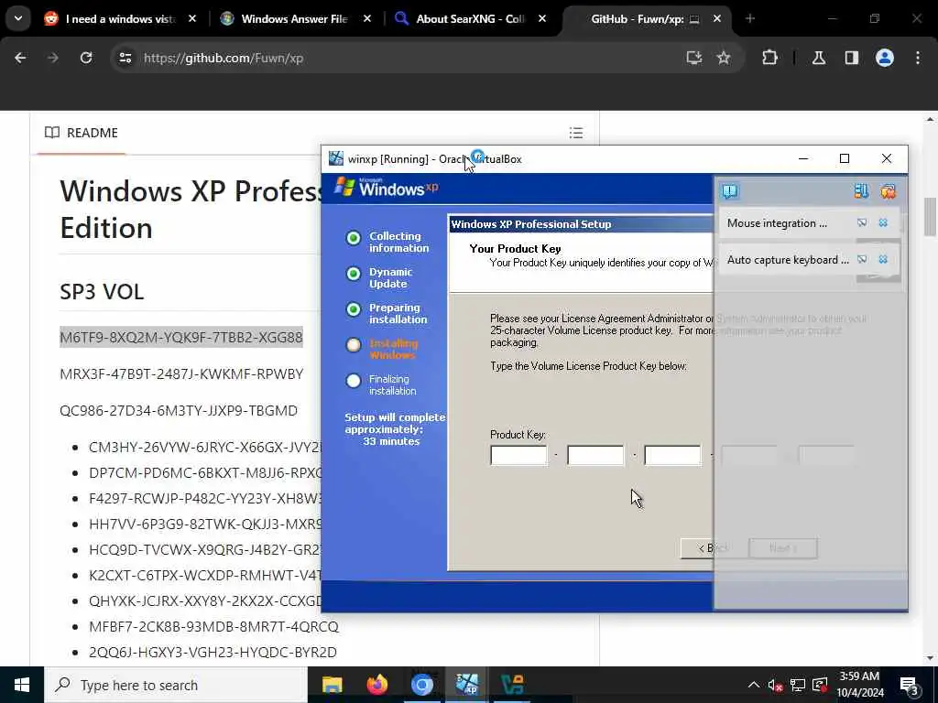
Task: Switch to the 'I need a windows vista' Reddit tab
Action: [120, 19]
